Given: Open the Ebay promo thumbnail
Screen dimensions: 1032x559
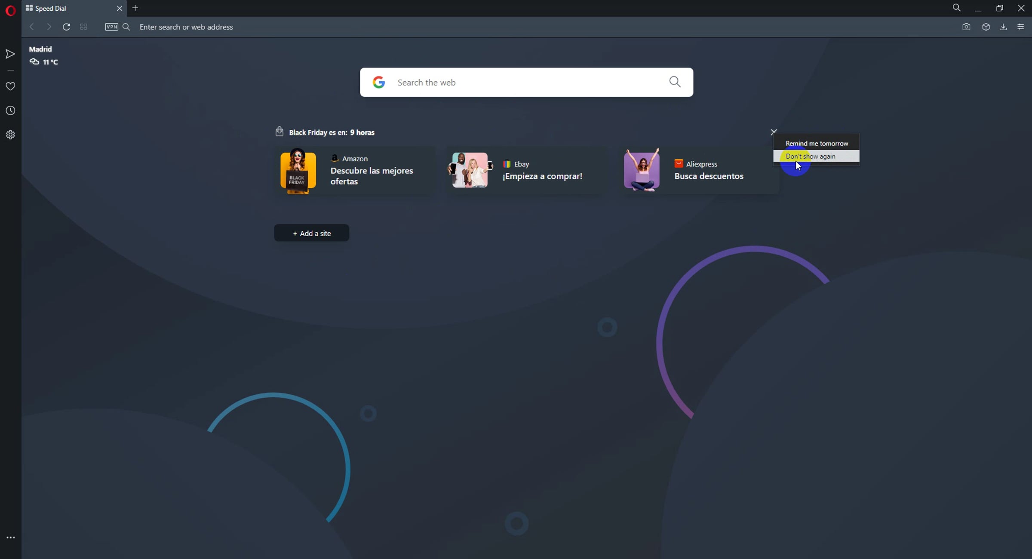Looking at the screenshot, I should 470,170.
